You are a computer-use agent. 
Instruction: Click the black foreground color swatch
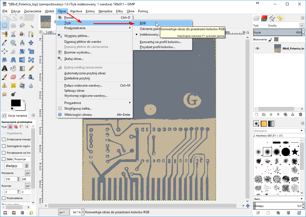pos(16,103)
